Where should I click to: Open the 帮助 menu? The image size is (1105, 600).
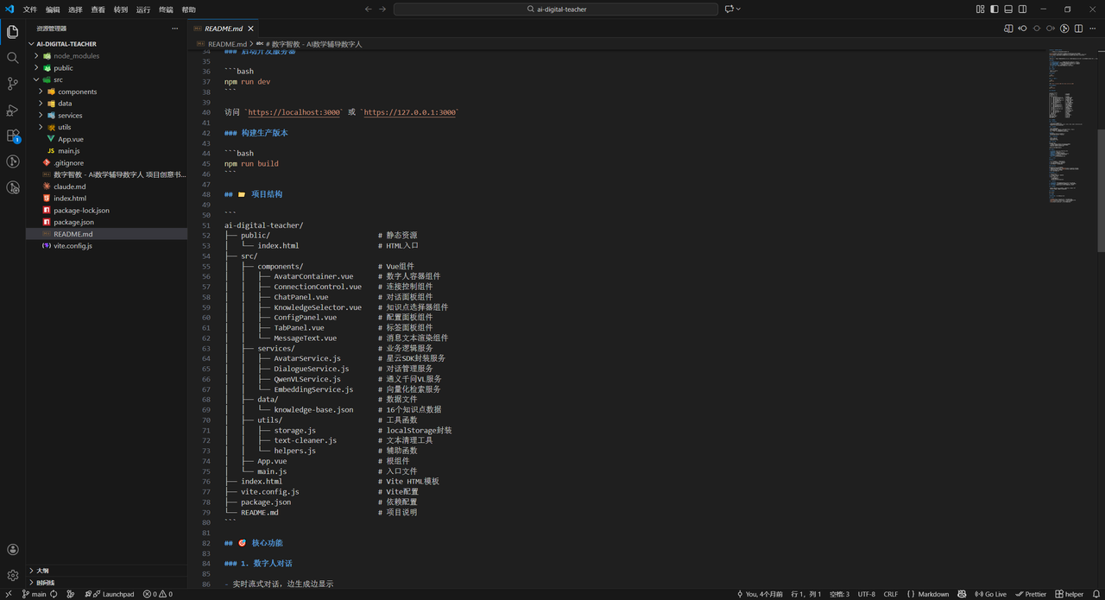tap(188, 9)
